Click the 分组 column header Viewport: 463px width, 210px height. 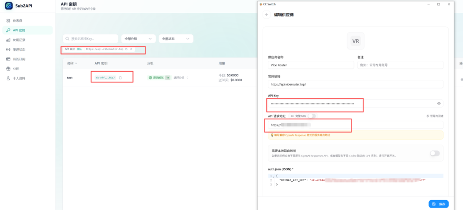pos(150,63)
